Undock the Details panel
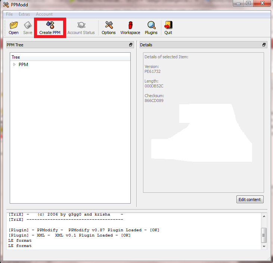 pyautogui.click(x=264, y=45)
